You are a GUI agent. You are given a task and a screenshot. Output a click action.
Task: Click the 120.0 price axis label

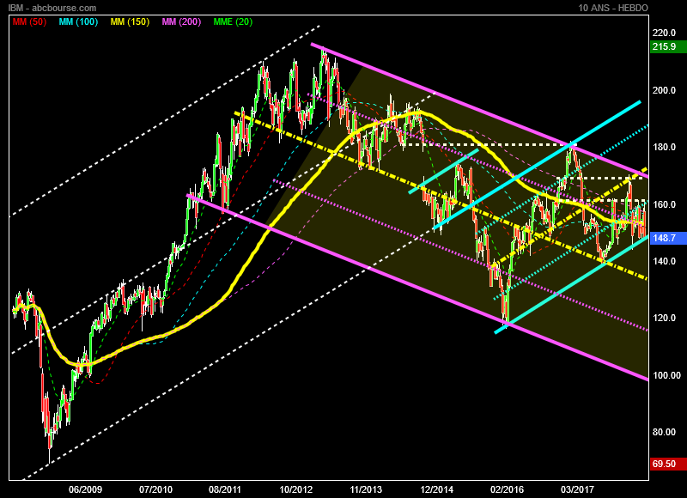tap(664, 318)
